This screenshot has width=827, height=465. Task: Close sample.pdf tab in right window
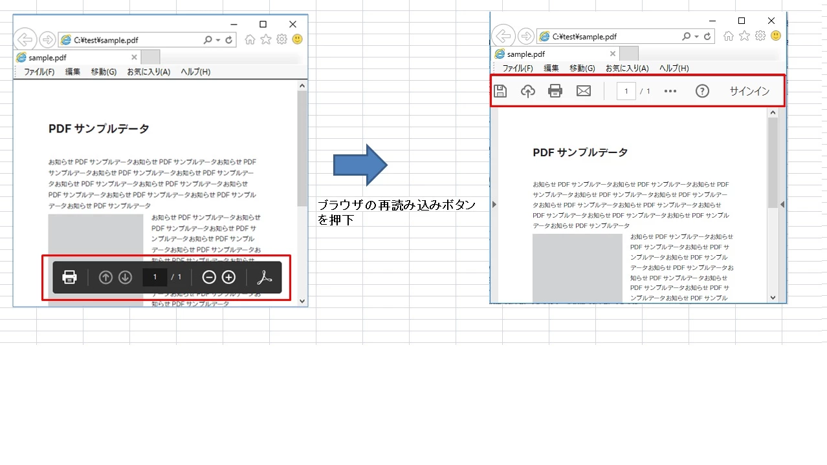(x=613, y=54)
